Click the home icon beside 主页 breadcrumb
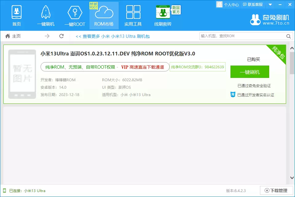295x197 pixels. [7, 36]
